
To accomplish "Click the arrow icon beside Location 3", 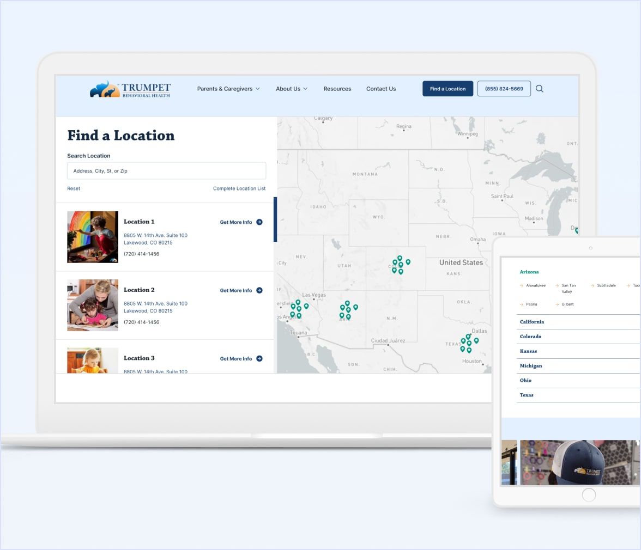I will [x=259, y=358].
